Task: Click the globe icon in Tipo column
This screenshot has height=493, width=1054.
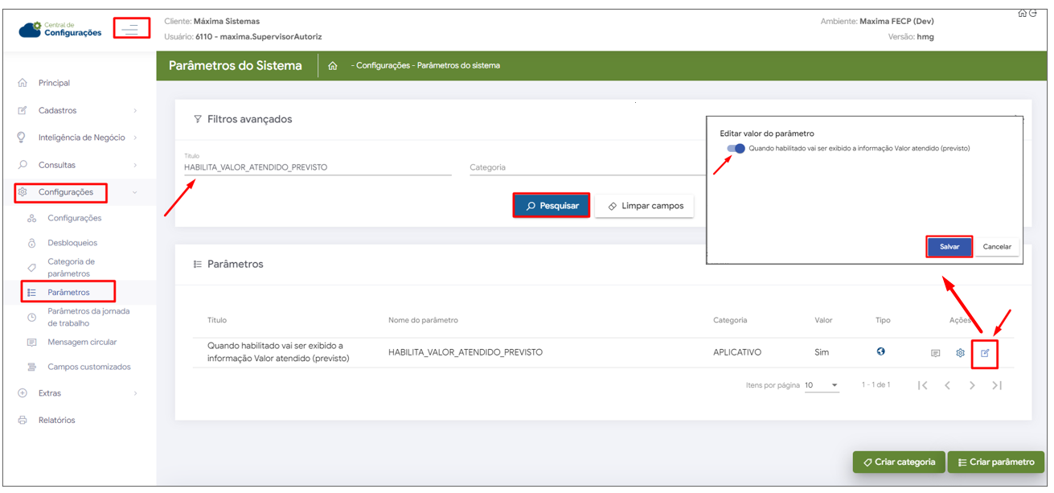Action: pyautogui.click(x=881, y=351)
